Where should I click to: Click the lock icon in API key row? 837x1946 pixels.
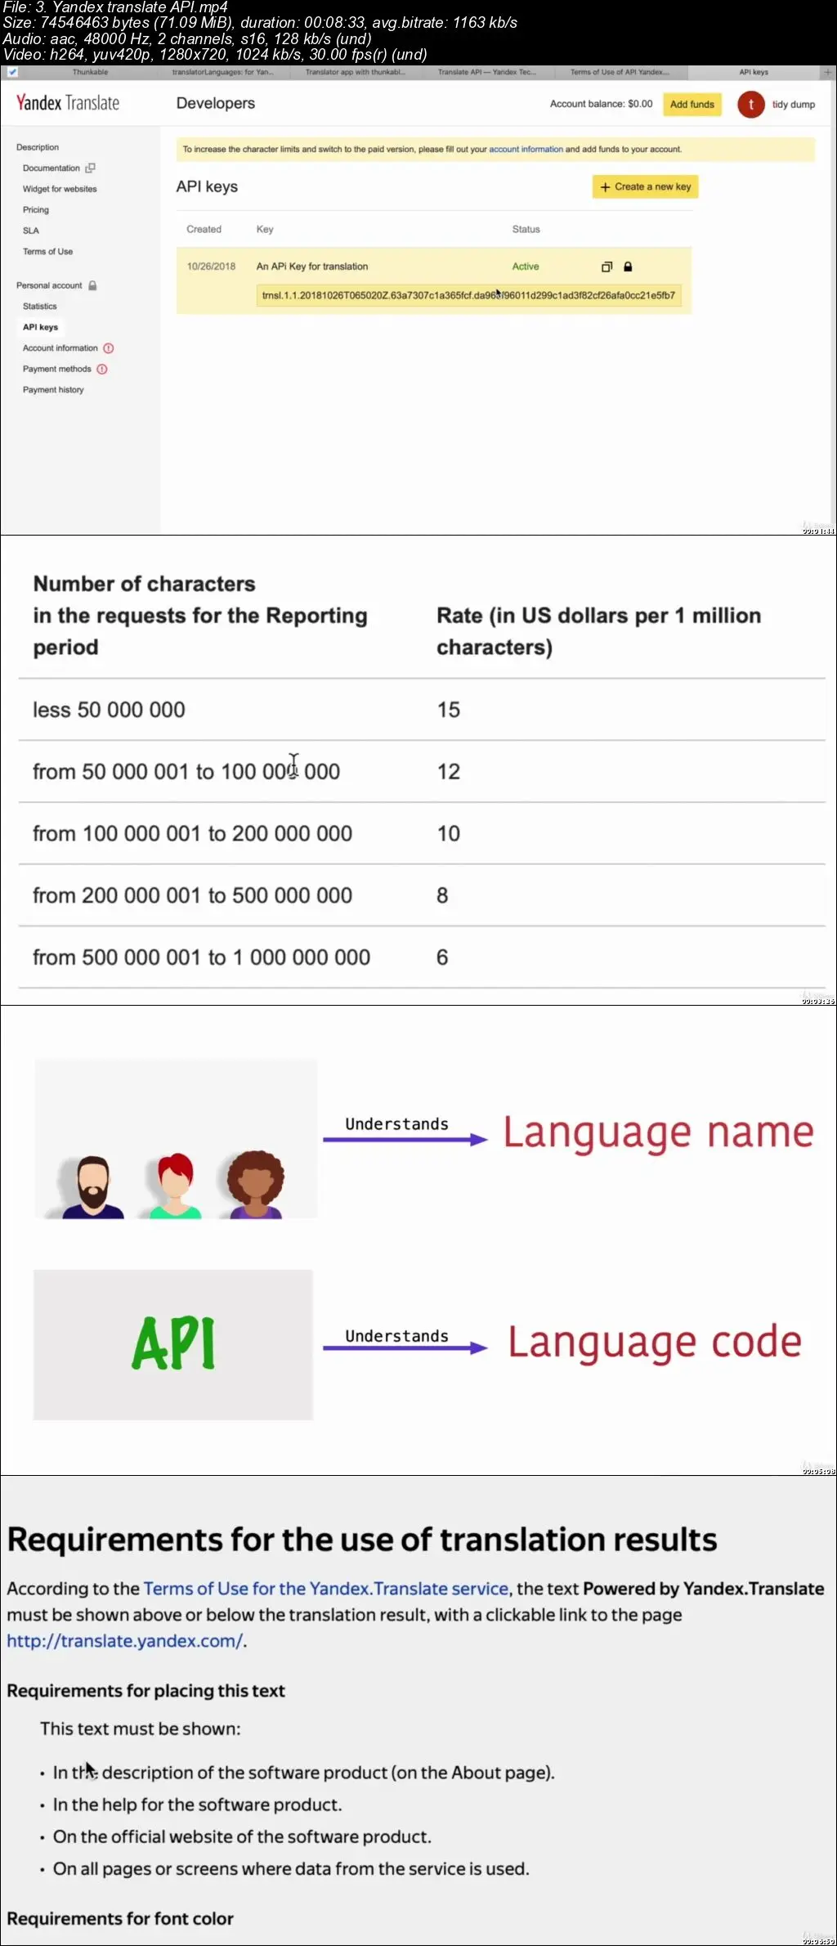(x=628, y=267)
